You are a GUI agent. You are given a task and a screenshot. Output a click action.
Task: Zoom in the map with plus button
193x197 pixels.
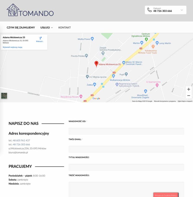188,89
